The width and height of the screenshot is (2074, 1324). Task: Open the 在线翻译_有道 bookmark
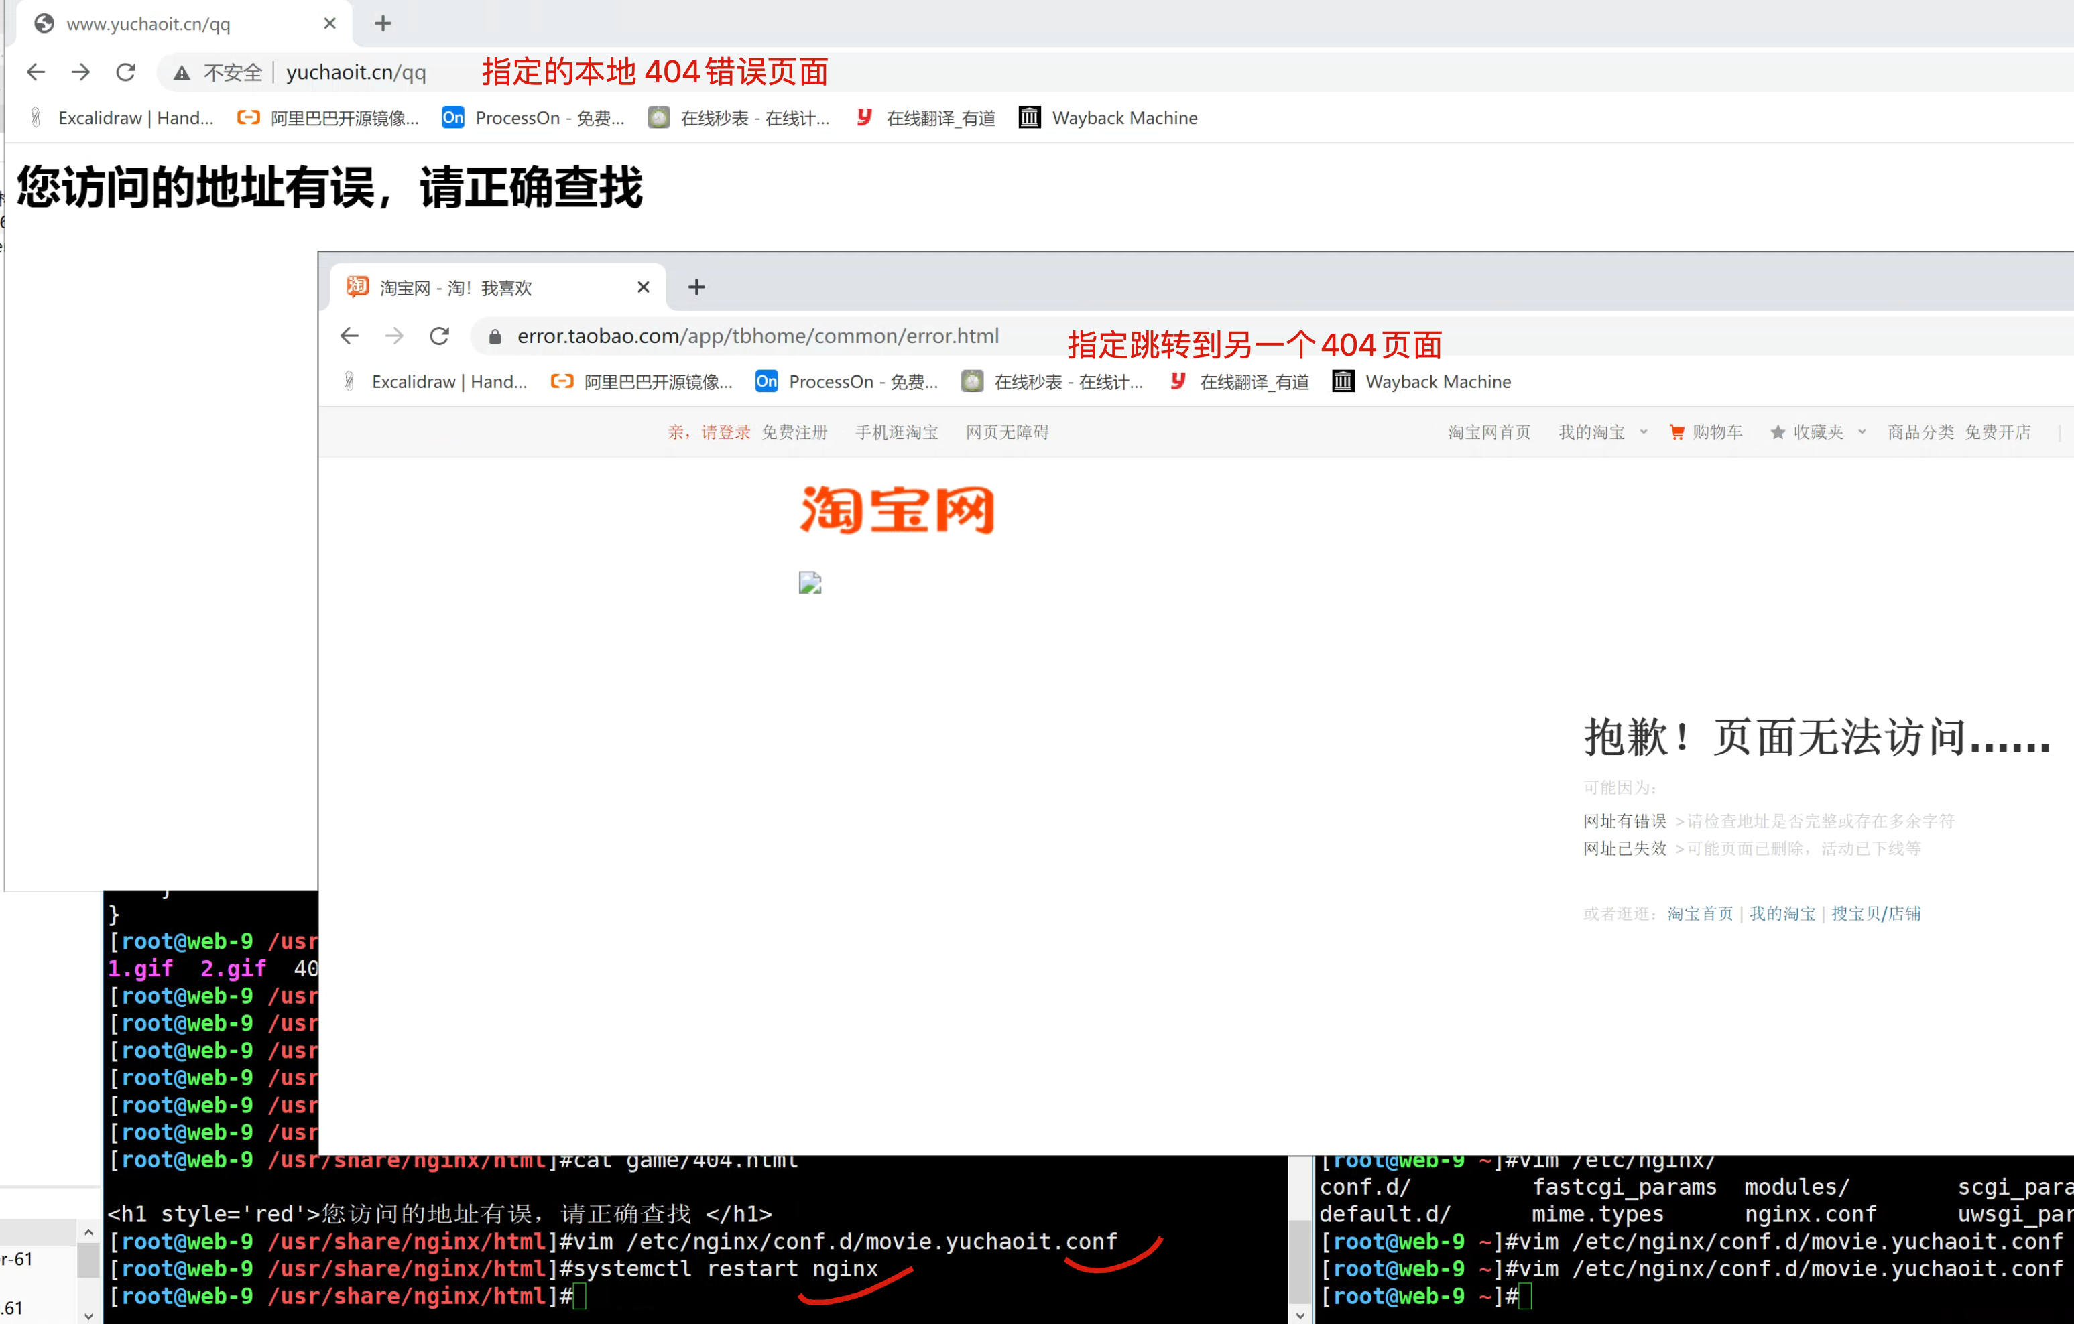tap(938, 118)
